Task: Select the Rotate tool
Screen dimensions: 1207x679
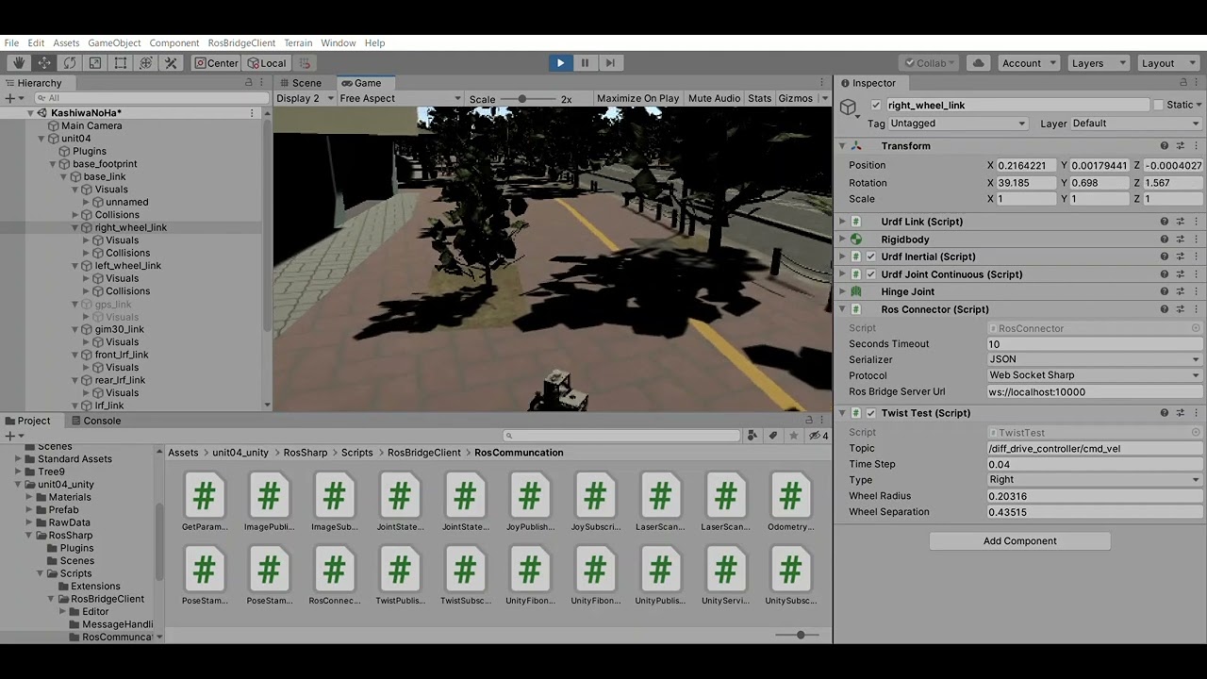Action: [70, 63]
